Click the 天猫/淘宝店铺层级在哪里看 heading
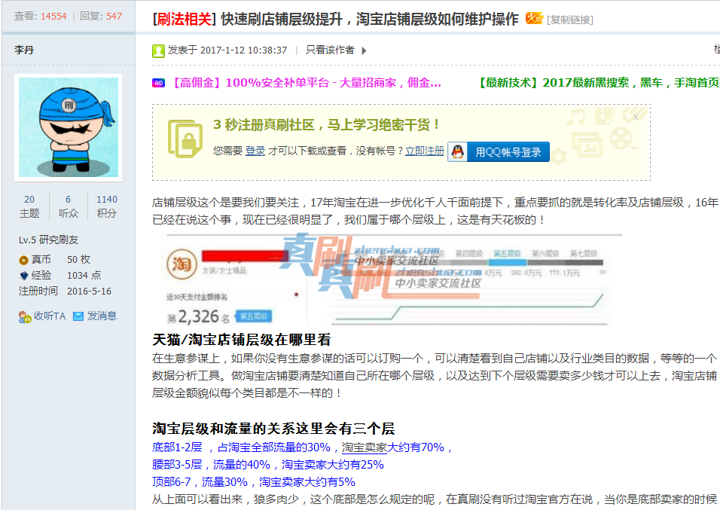This screenshot has width=720, height=510. [x=242, y=340]
